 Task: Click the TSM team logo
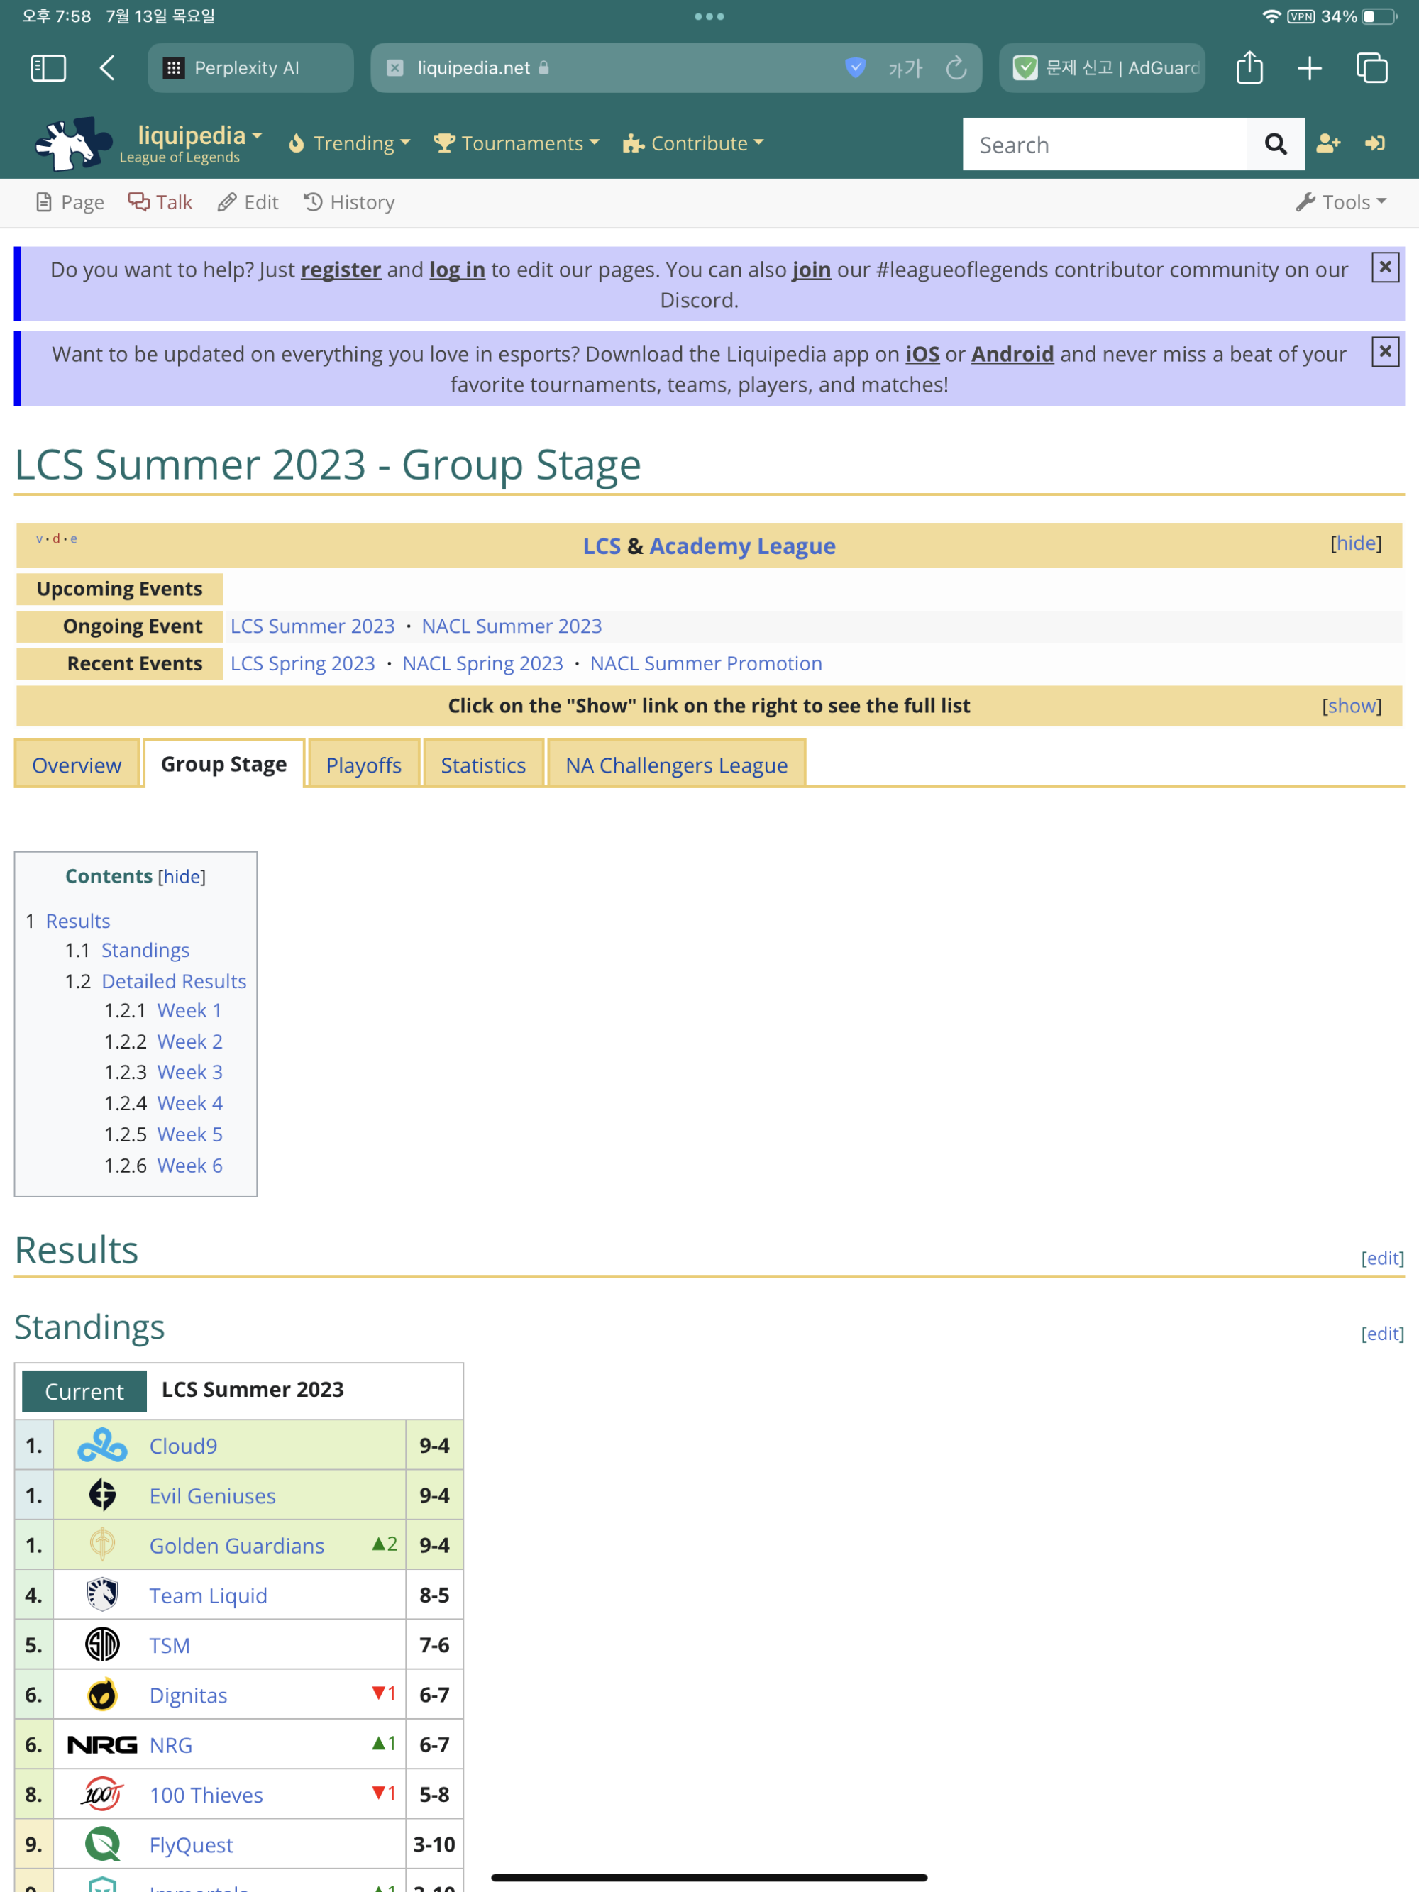[x=101, y=1644]
